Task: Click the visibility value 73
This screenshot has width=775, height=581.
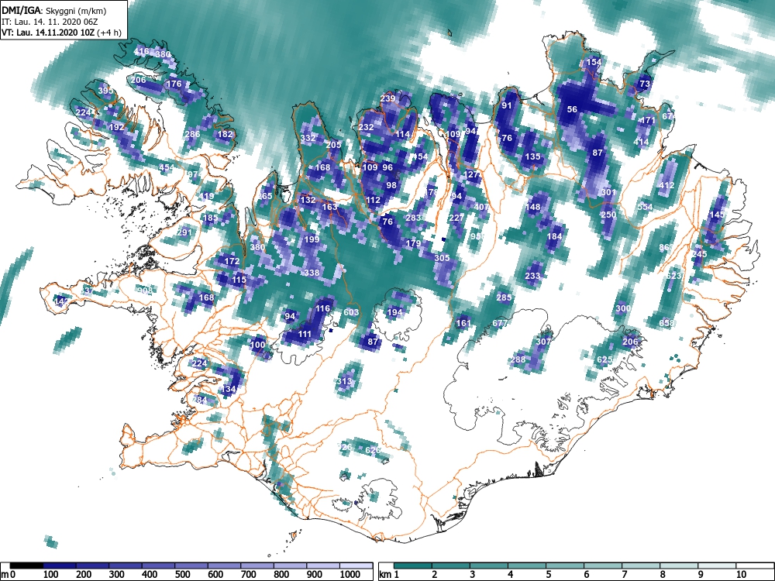Action: [x=645, y=84]
